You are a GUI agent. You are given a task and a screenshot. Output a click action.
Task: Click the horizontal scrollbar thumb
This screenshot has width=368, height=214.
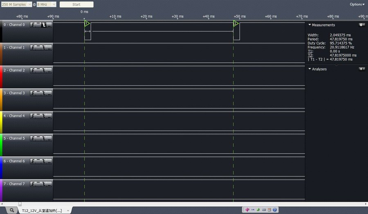click(20, 204)
